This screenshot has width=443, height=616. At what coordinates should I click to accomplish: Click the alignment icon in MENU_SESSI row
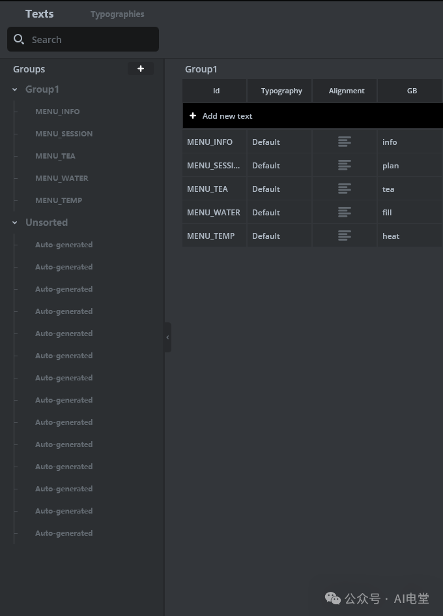pos(344,164)
